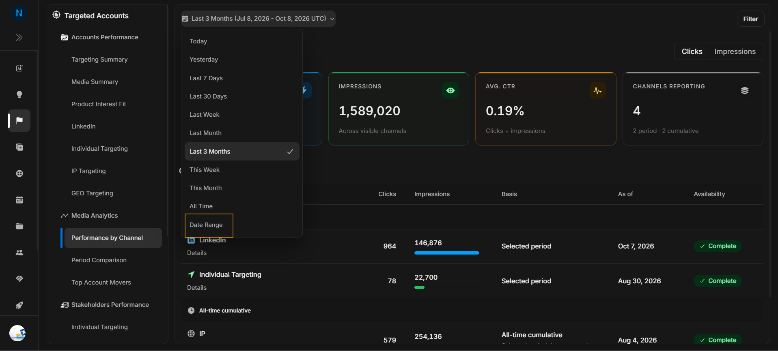Click the Availability column header

tap(709, 194)
